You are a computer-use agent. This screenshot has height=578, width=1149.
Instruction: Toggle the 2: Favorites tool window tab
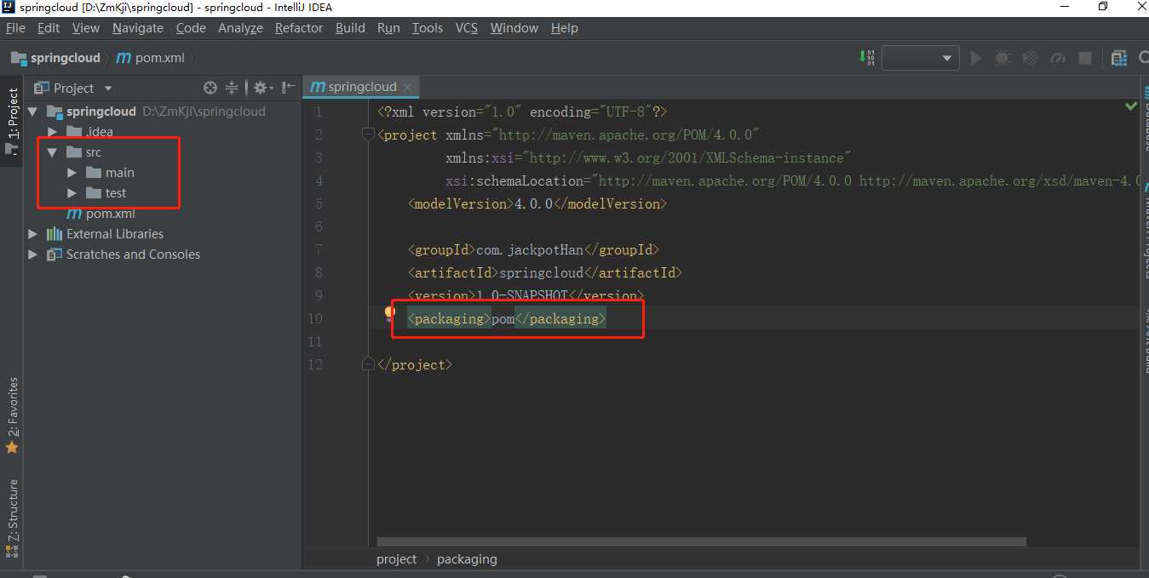click(x=12, y=415)
